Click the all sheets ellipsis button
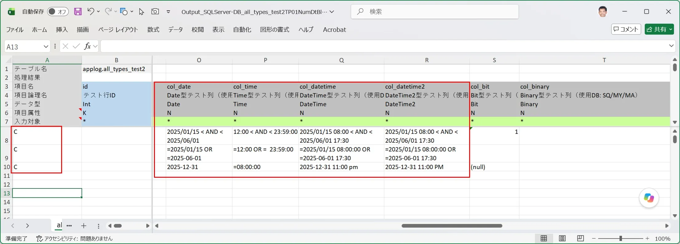The width and height of the screenshot is (680, 244). pos(69,226)
